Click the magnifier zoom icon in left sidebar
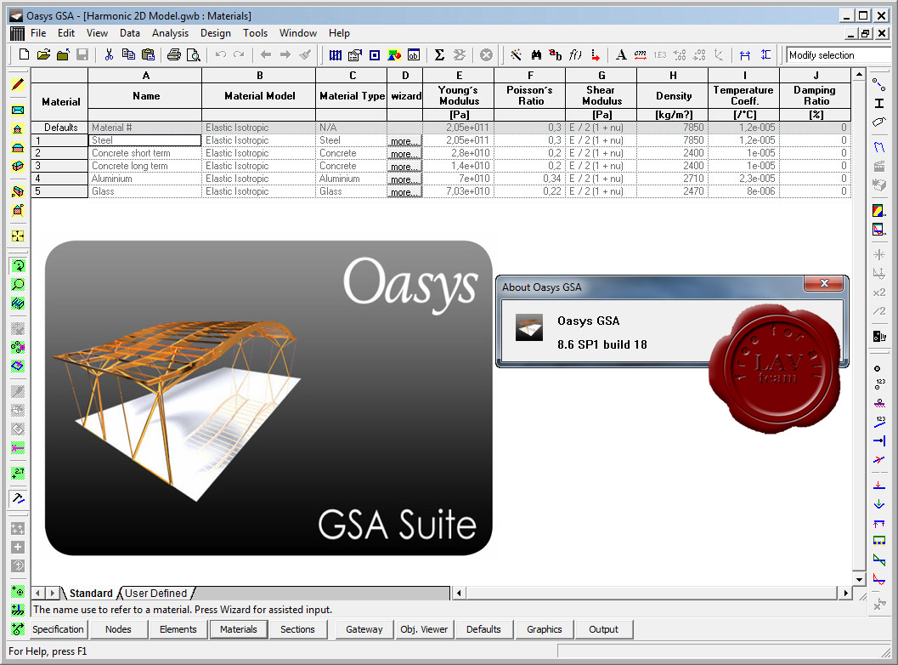This screenshot has width=898, height=665. pyautogui.click(x=18, y=285)
